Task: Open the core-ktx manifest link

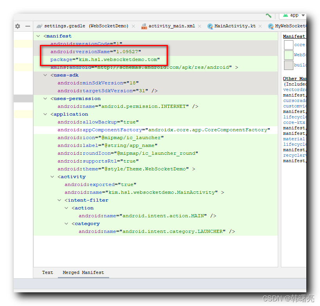Action: coord(294,123)
